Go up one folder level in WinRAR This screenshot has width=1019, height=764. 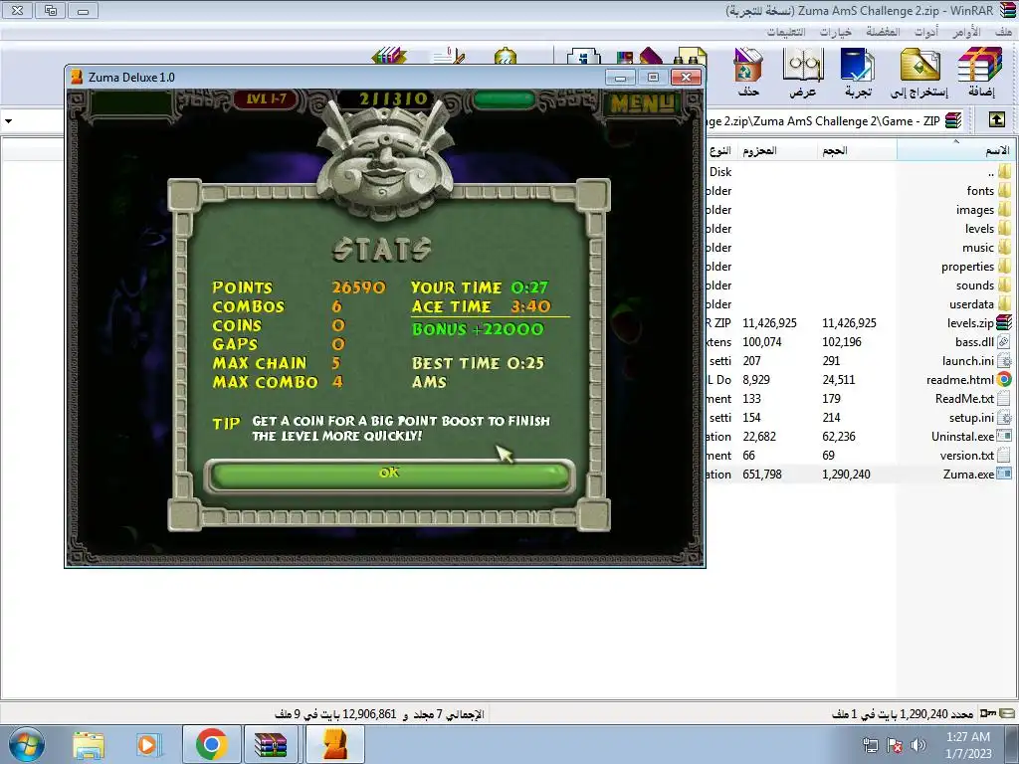click(997, 120)
